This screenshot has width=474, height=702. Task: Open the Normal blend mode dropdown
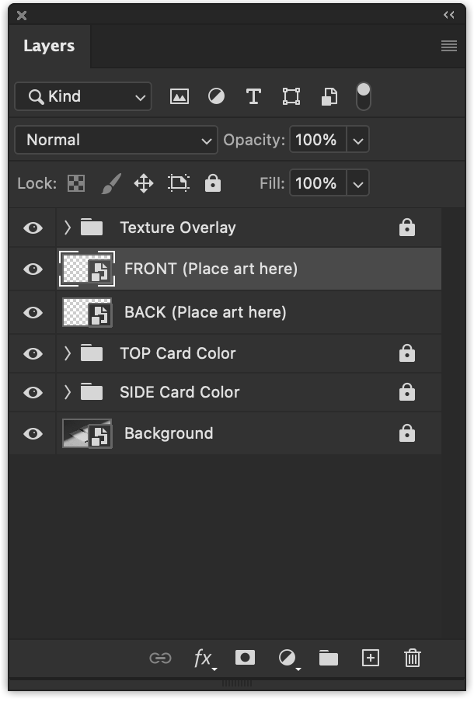[116, 140]
